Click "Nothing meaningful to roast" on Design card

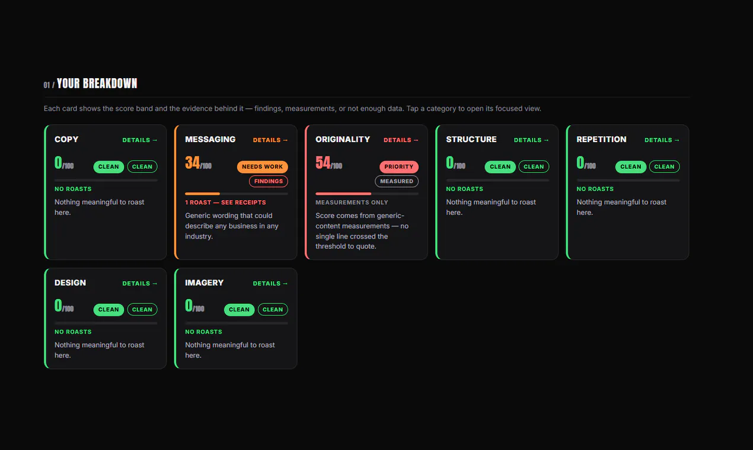(x=100, y=350)
